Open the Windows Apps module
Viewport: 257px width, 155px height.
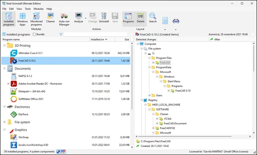point(23,18)
